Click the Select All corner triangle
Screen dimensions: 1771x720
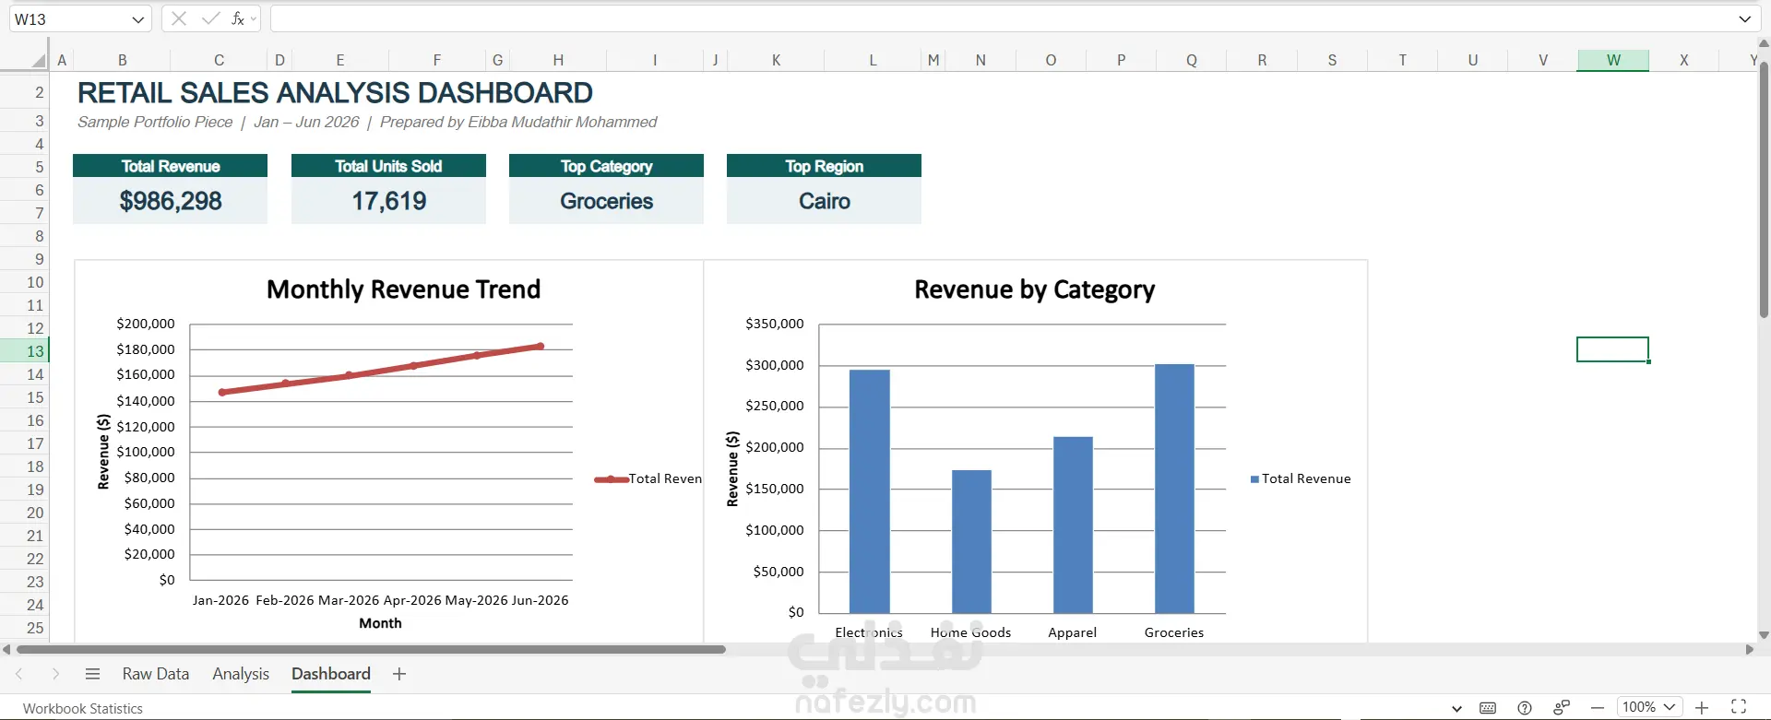(x=38, y=60)
